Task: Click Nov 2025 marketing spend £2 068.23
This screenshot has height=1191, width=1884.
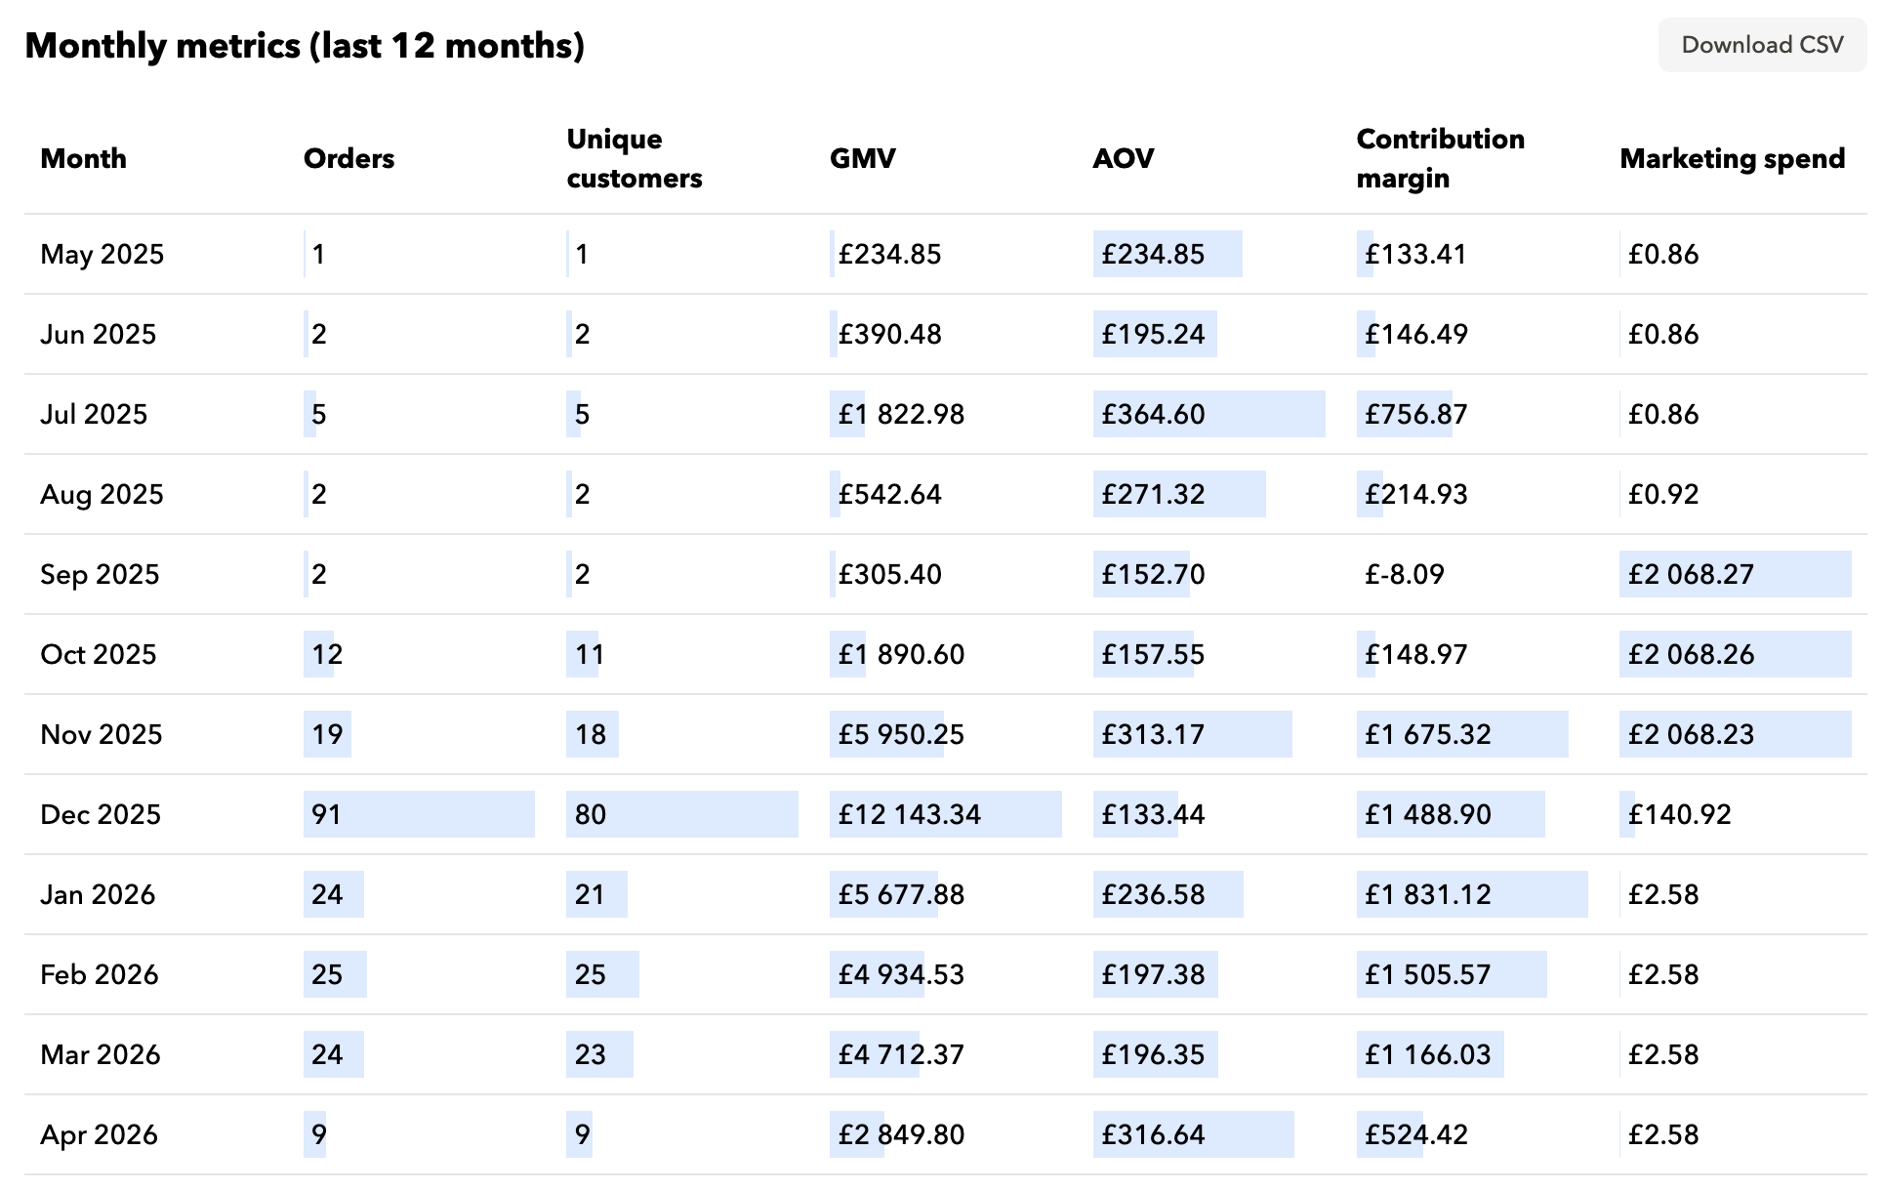Action: pos(1691,734)
